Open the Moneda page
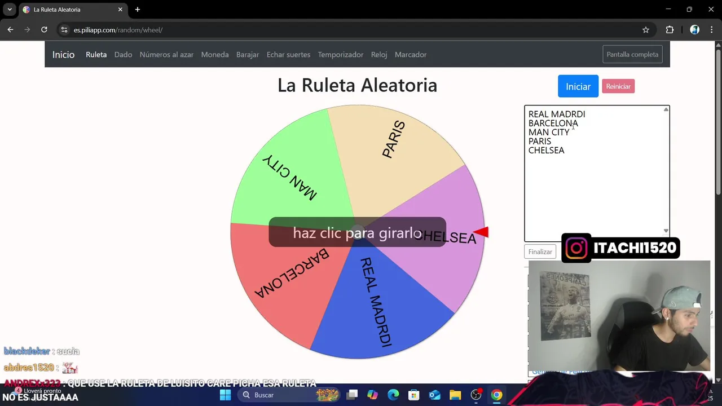The width and height of the screenshot is (722, 406). (215, 54)
